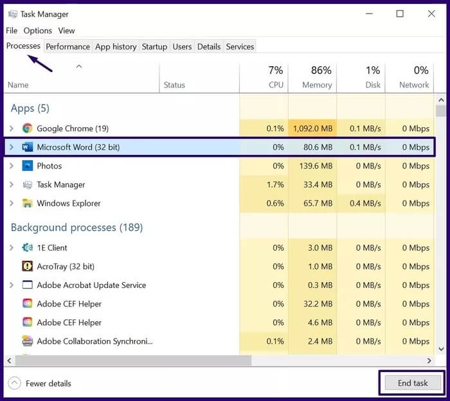The image size is (450, 401).
Task: Click the 1,092.0 MB memory cell
Action: tap(312, 129)
